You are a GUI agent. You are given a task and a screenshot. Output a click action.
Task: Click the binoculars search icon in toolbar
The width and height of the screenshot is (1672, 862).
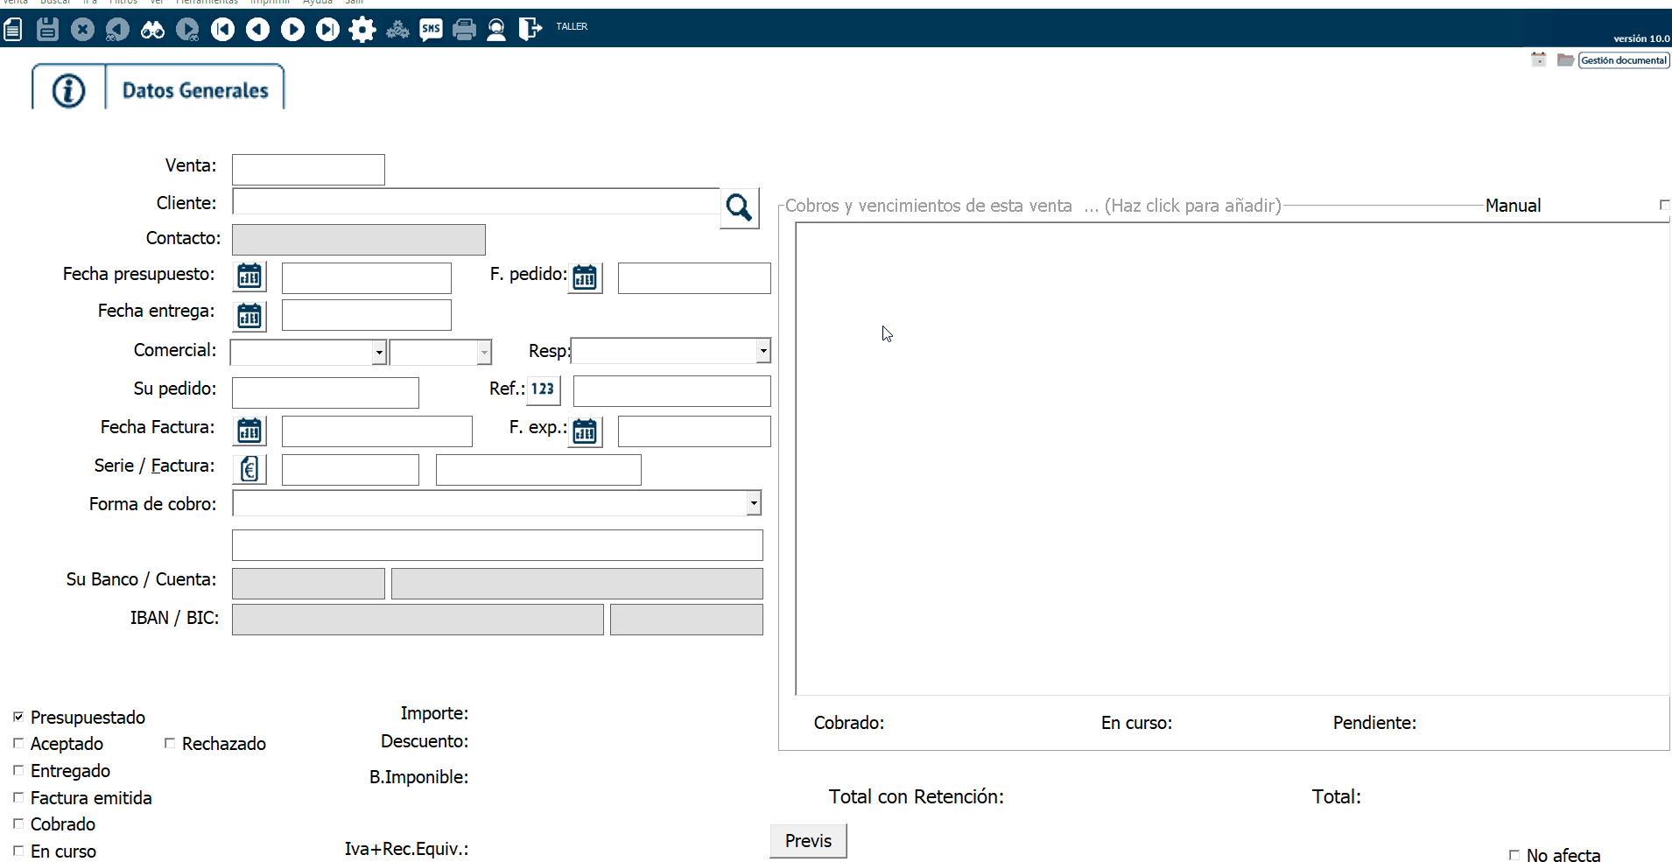(152, 30)
